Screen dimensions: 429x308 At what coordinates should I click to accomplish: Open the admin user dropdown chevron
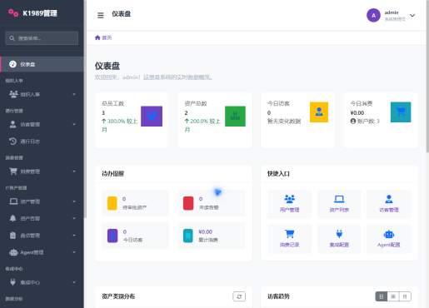(412, 16)
